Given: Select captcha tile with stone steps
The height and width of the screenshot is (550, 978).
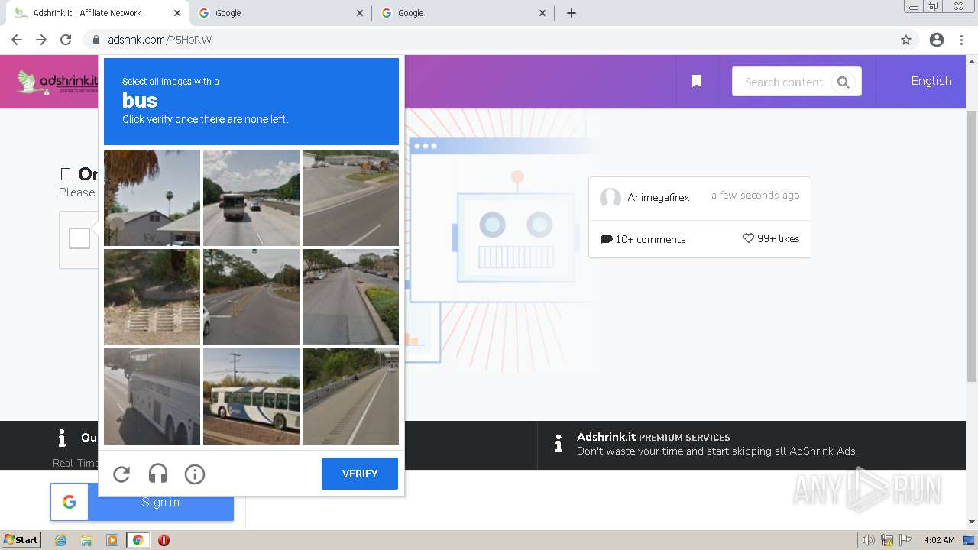Looking at the screenshot, I should point(152,297).
